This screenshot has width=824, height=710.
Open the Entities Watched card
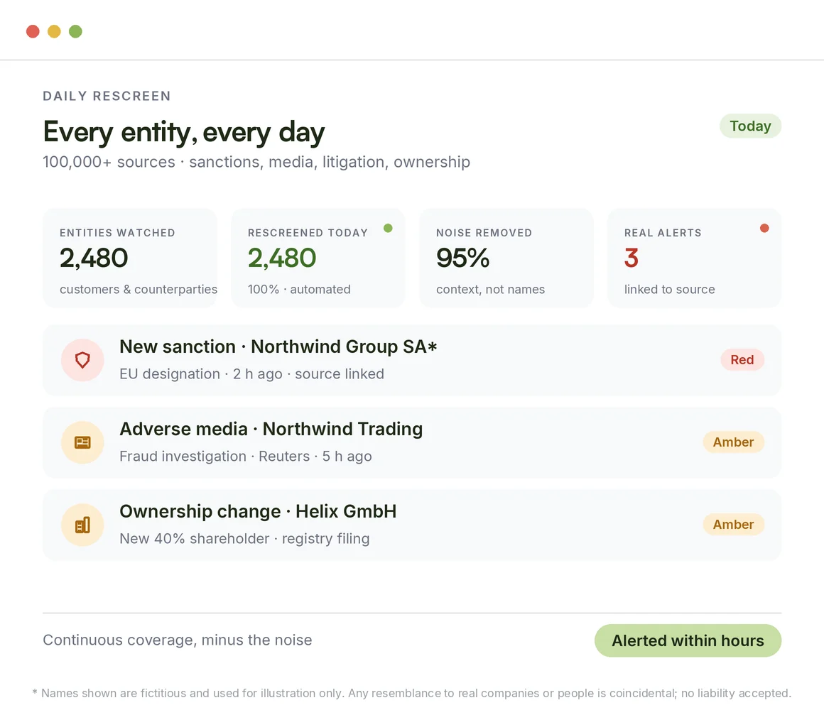coord(130,258)
